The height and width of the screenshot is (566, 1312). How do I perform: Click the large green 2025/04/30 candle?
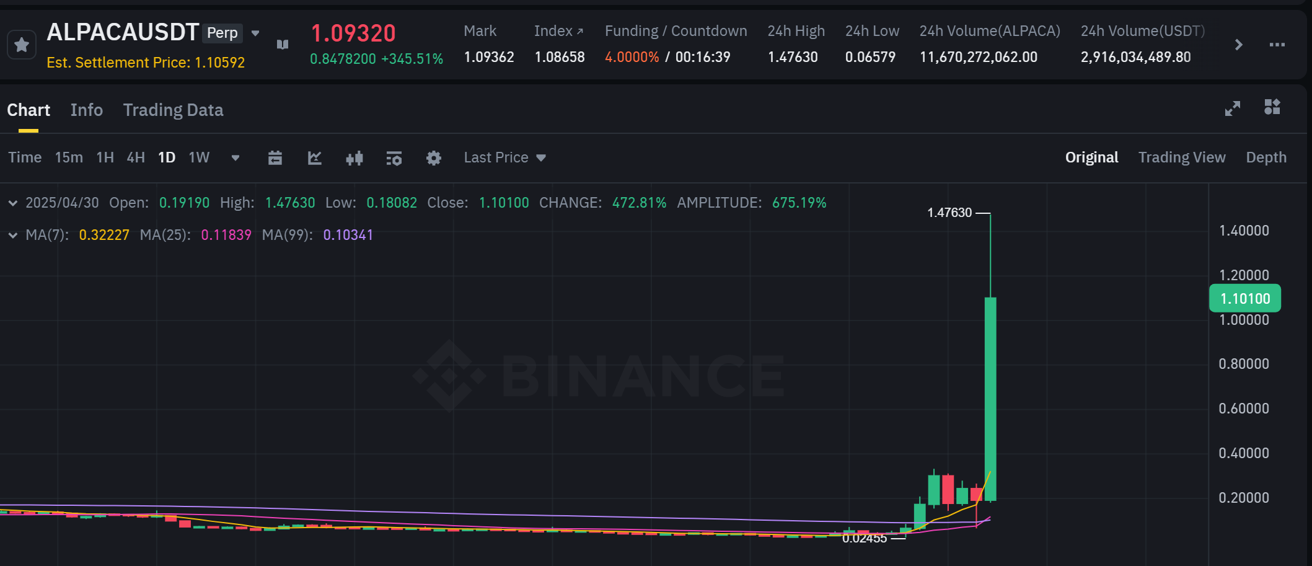(990, 399)
